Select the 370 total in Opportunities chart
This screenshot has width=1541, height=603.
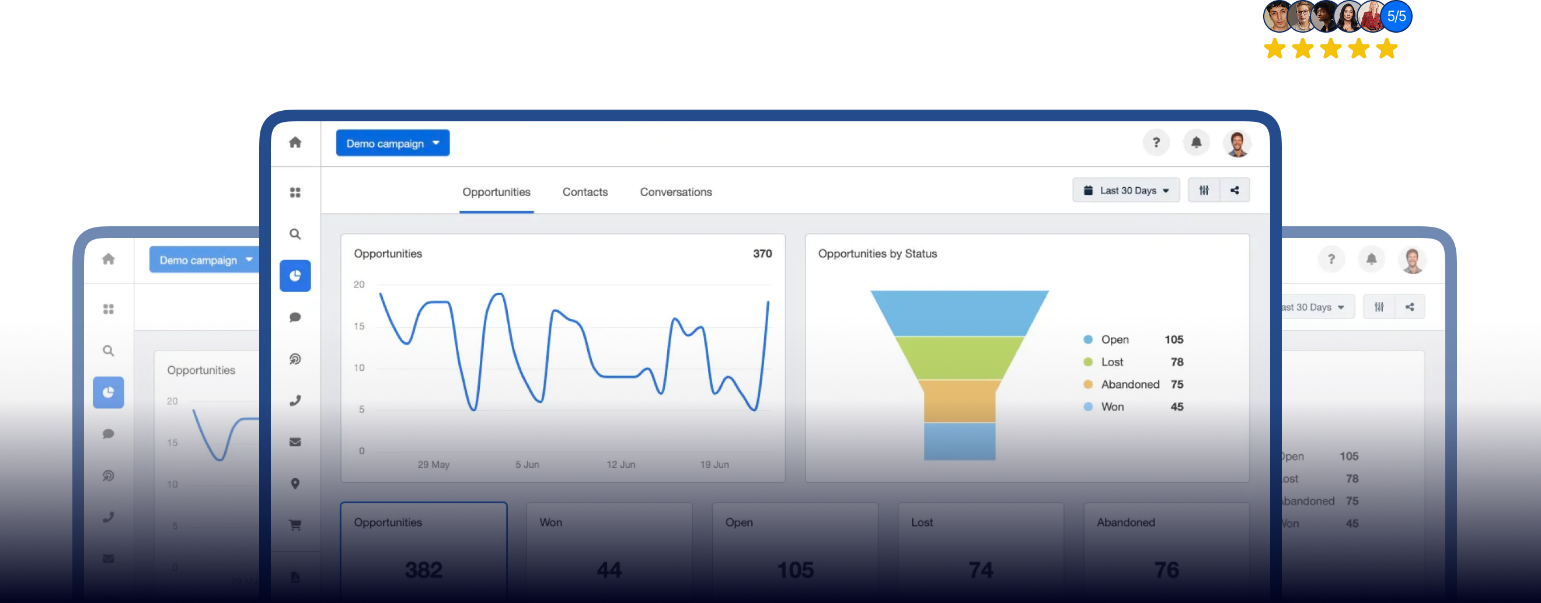(x=762, y=254)
